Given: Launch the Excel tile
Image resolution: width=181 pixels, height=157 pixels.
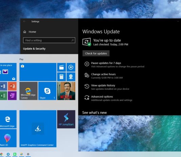Looking at the screenshot, I should (x=3, y=95).
